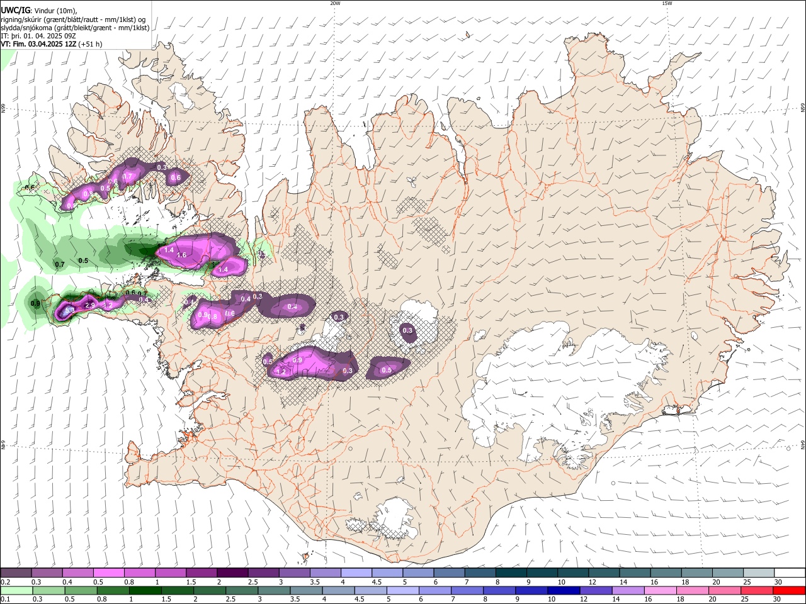Select the white swatch ending the snow legend

[789, 573]
